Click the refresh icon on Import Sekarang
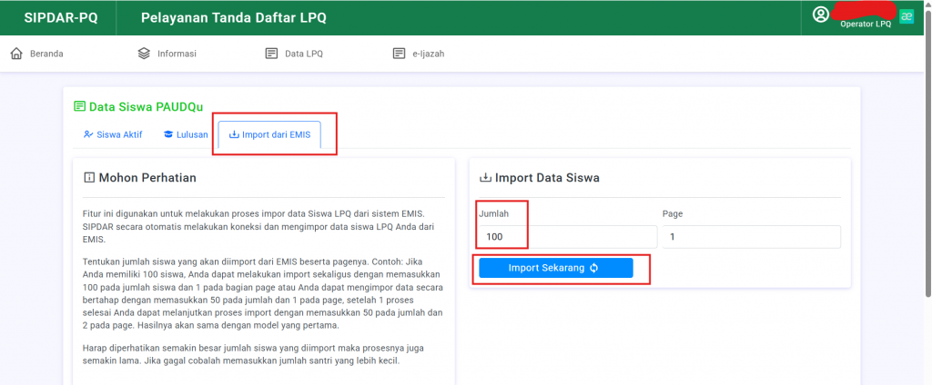932x385 pixels. [593, 268]
